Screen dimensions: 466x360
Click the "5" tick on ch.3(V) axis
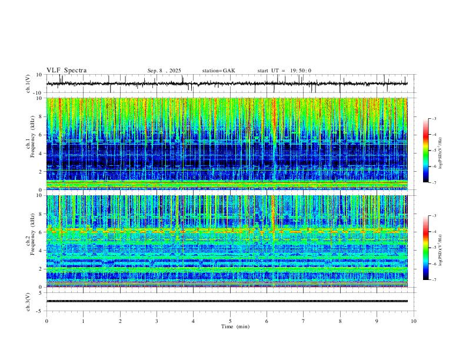click(41, 292)
